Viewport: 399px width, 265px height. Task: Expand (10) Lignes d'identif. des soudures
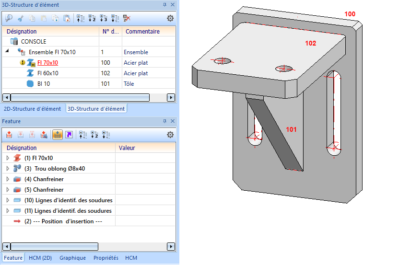[8, 200]
